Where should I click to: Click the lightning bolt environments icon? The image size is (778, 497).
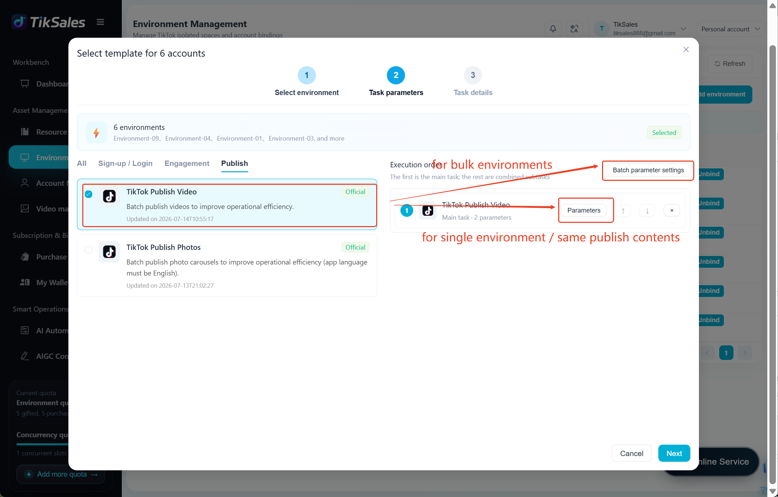tap(96, 132)
